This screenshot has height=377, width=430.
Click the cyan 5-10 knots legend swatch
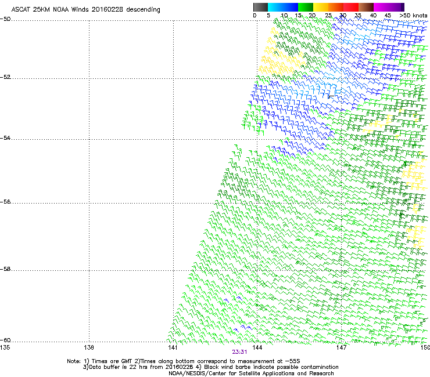pyautogui.click(x=275, y=7)
